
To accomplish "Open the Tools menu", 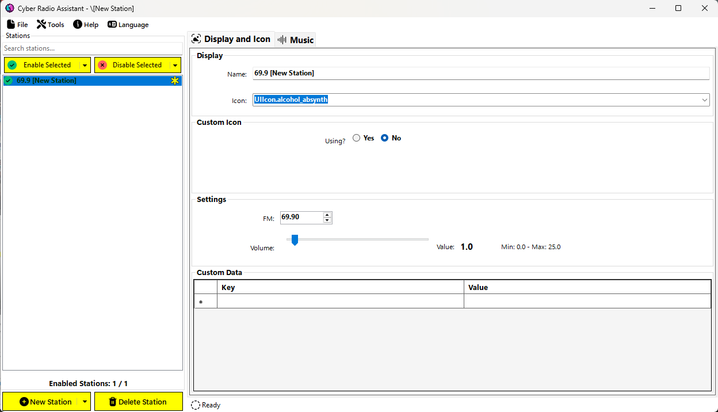I will pos(51,25).
